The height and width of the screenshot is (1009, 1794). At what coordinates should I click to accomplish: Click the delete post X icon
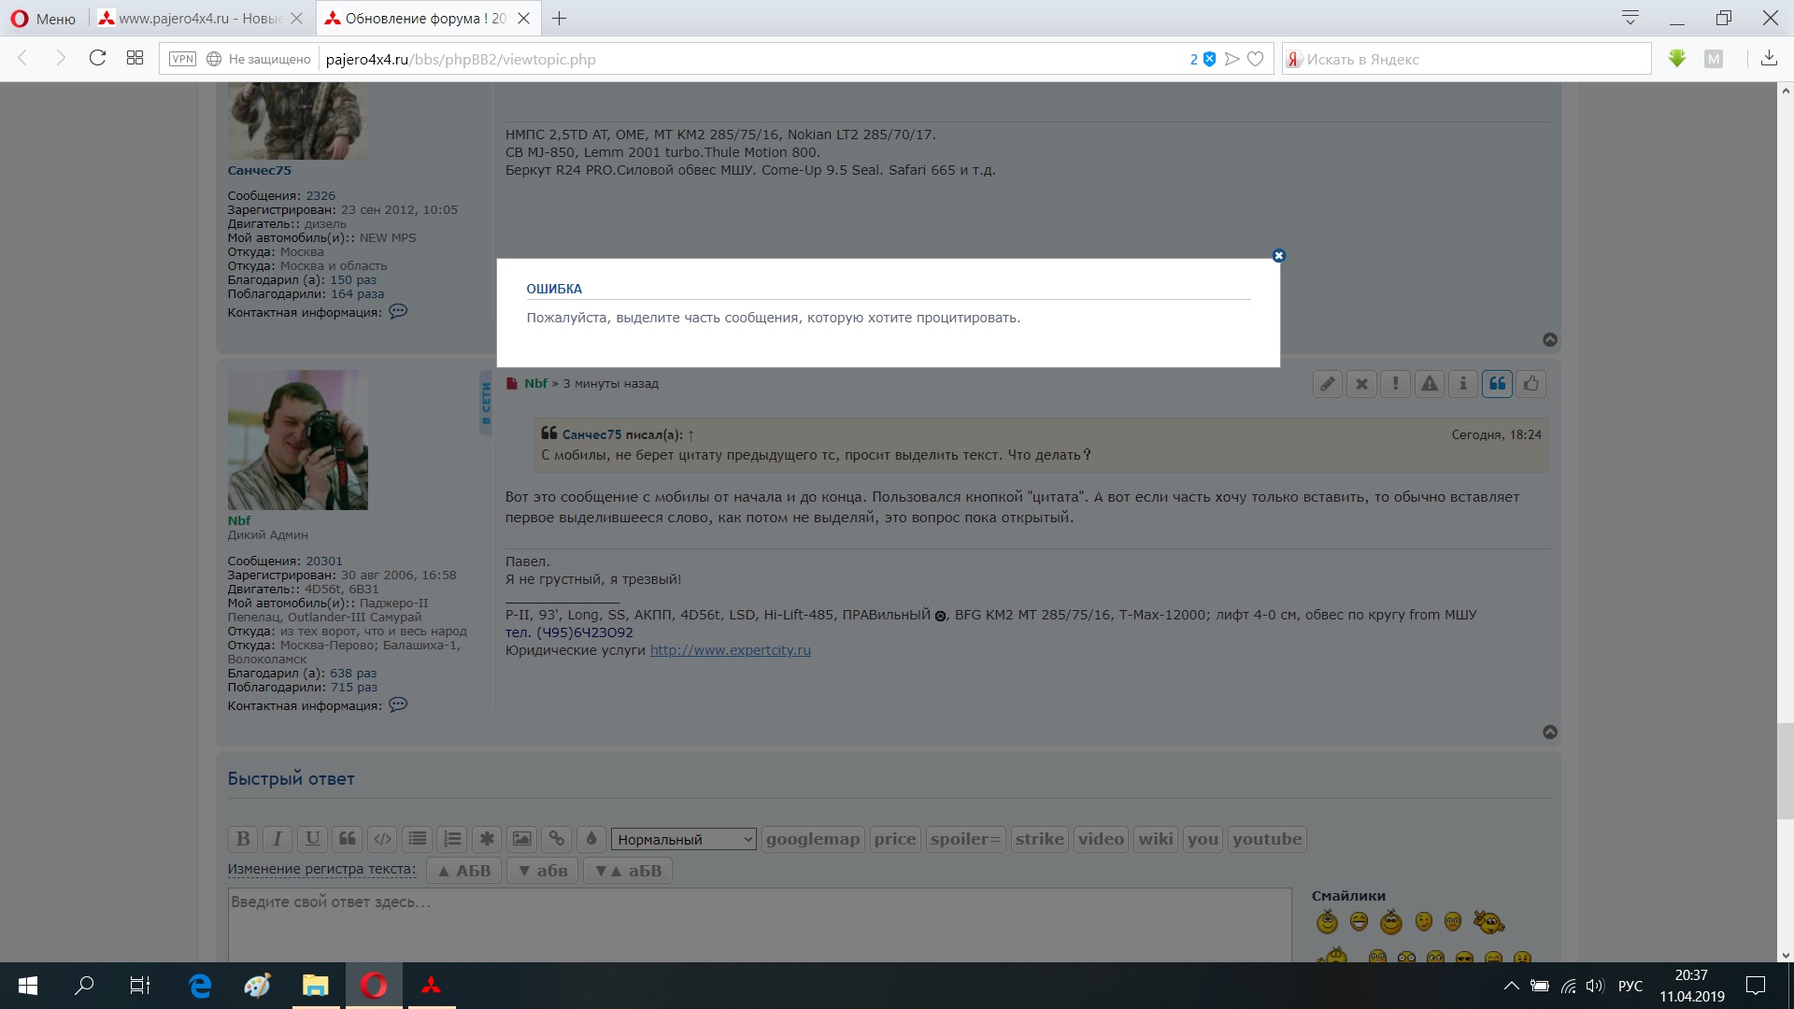[1361, 384]
